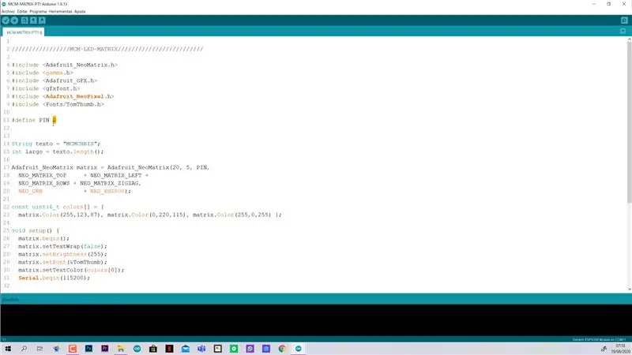Open the Programa menu
Viewport: 632px width, 355px height.
38,11
